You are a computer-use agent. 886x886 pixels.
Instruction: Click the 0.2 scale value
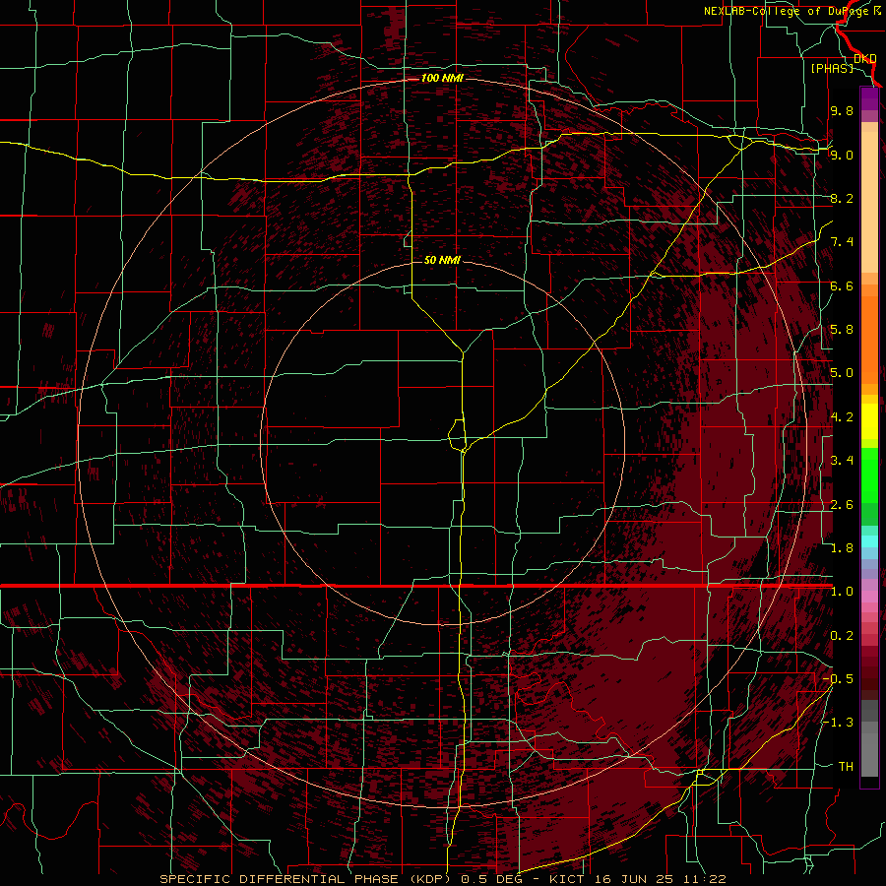pos(842,636)
